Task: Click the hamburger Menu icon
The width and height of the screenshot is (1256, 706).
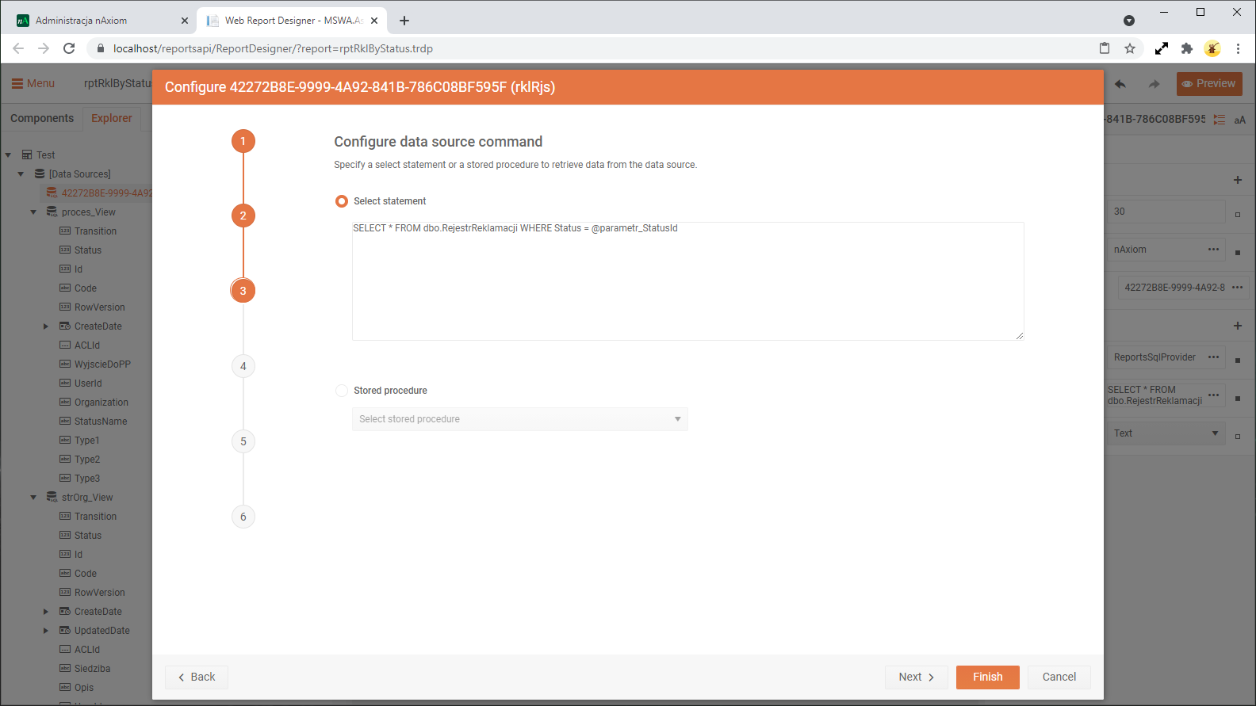Action: [17, 83]
